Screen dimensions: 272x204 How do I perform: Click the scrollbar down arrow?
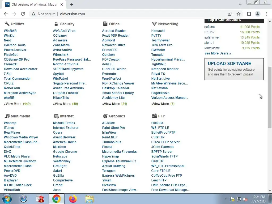pyautogui.click(x=270, y=191)
